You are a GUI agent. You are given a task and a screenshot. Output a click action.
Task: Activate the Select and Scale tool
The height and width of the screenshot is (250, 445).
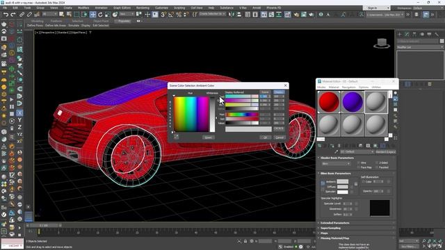coord(108,15)
